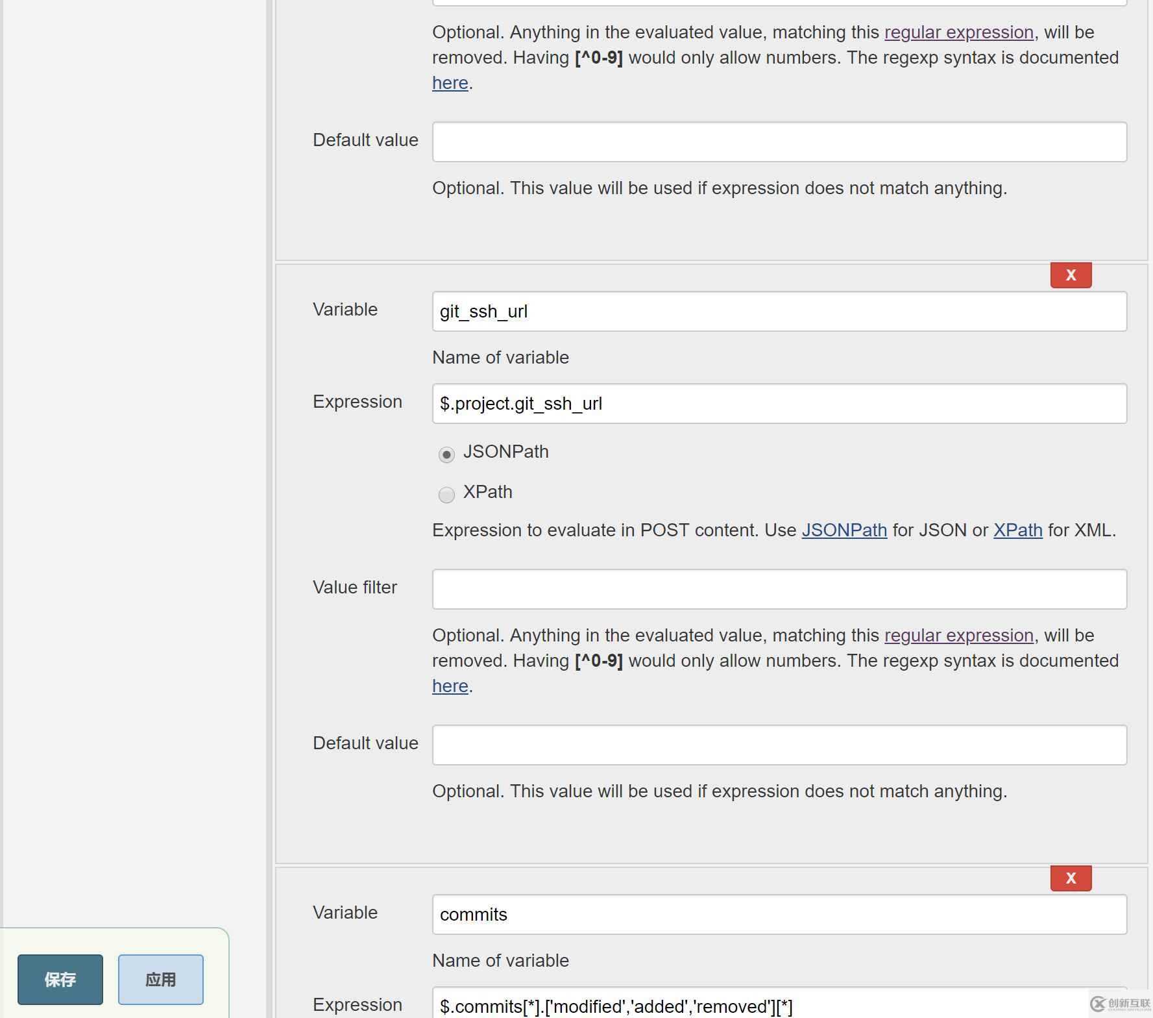
Task: Select the XPath radio button
Action: 446,495
